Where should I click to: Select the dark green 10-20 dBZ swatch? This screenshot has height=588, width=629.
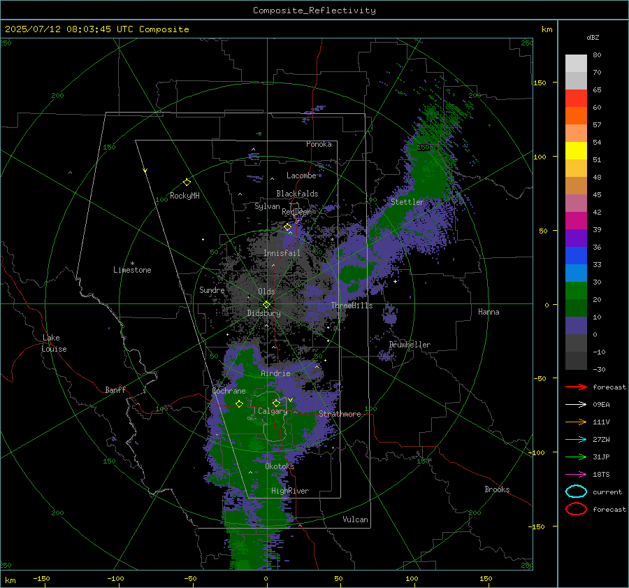[x=576, y=308]
